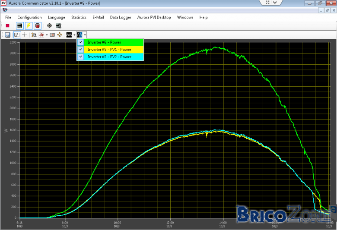
Task: Click the four-arrow pan graph icon
Action: [60, 35]
